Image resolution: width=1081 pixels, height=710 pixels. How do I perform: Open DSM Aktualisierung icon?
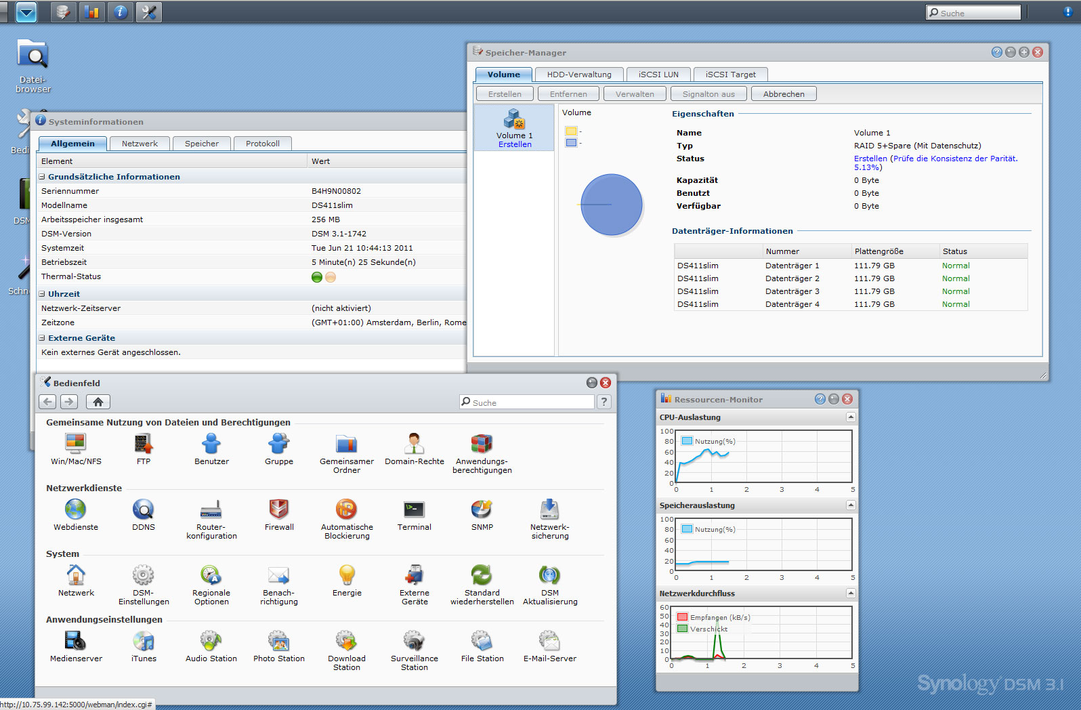click(550, 585)
